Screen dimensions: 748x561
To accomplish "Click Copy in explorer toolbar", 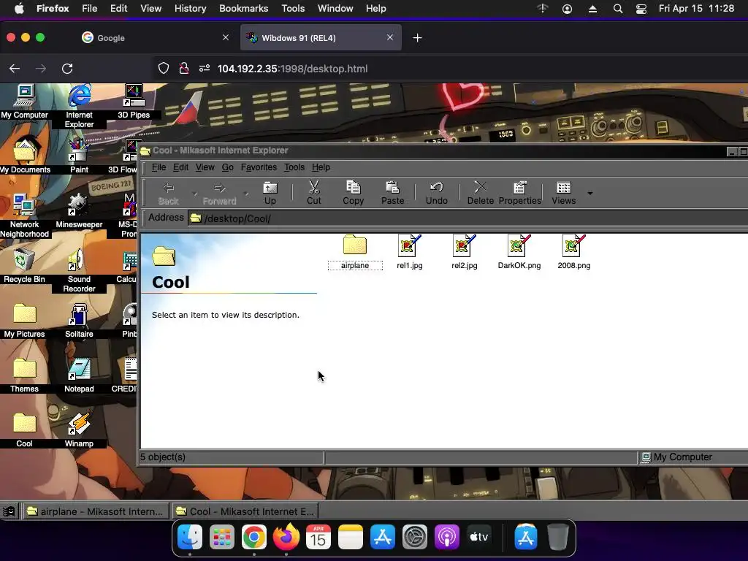I will [x=353, y=193].
